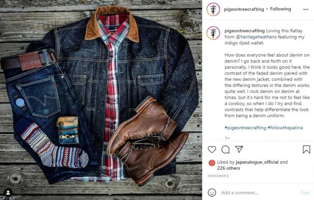Open emoji picker smiley icon

pos(212,193)
